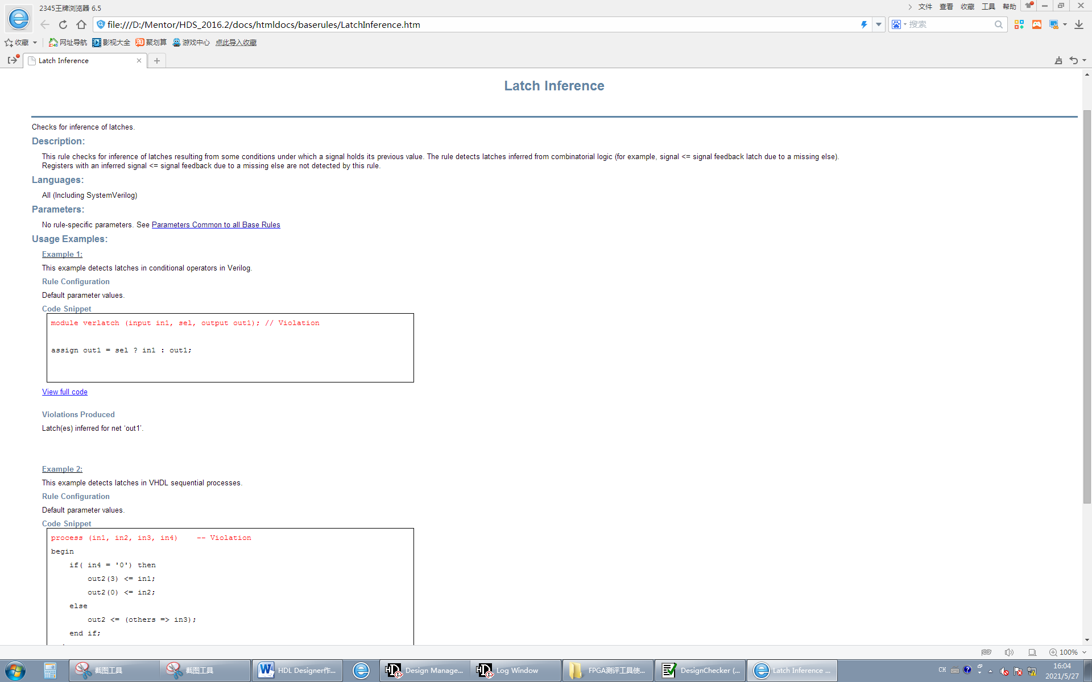The width and height of the screenshot is (1092, 682).
Task: Click the browser refresh icon
Action: (x=63, y=24)
